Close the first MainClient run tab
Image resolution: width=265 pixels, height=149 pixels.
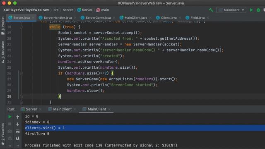[75, 109]
